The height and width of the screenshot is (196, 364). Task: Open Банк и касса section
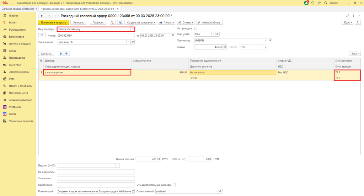16,37
